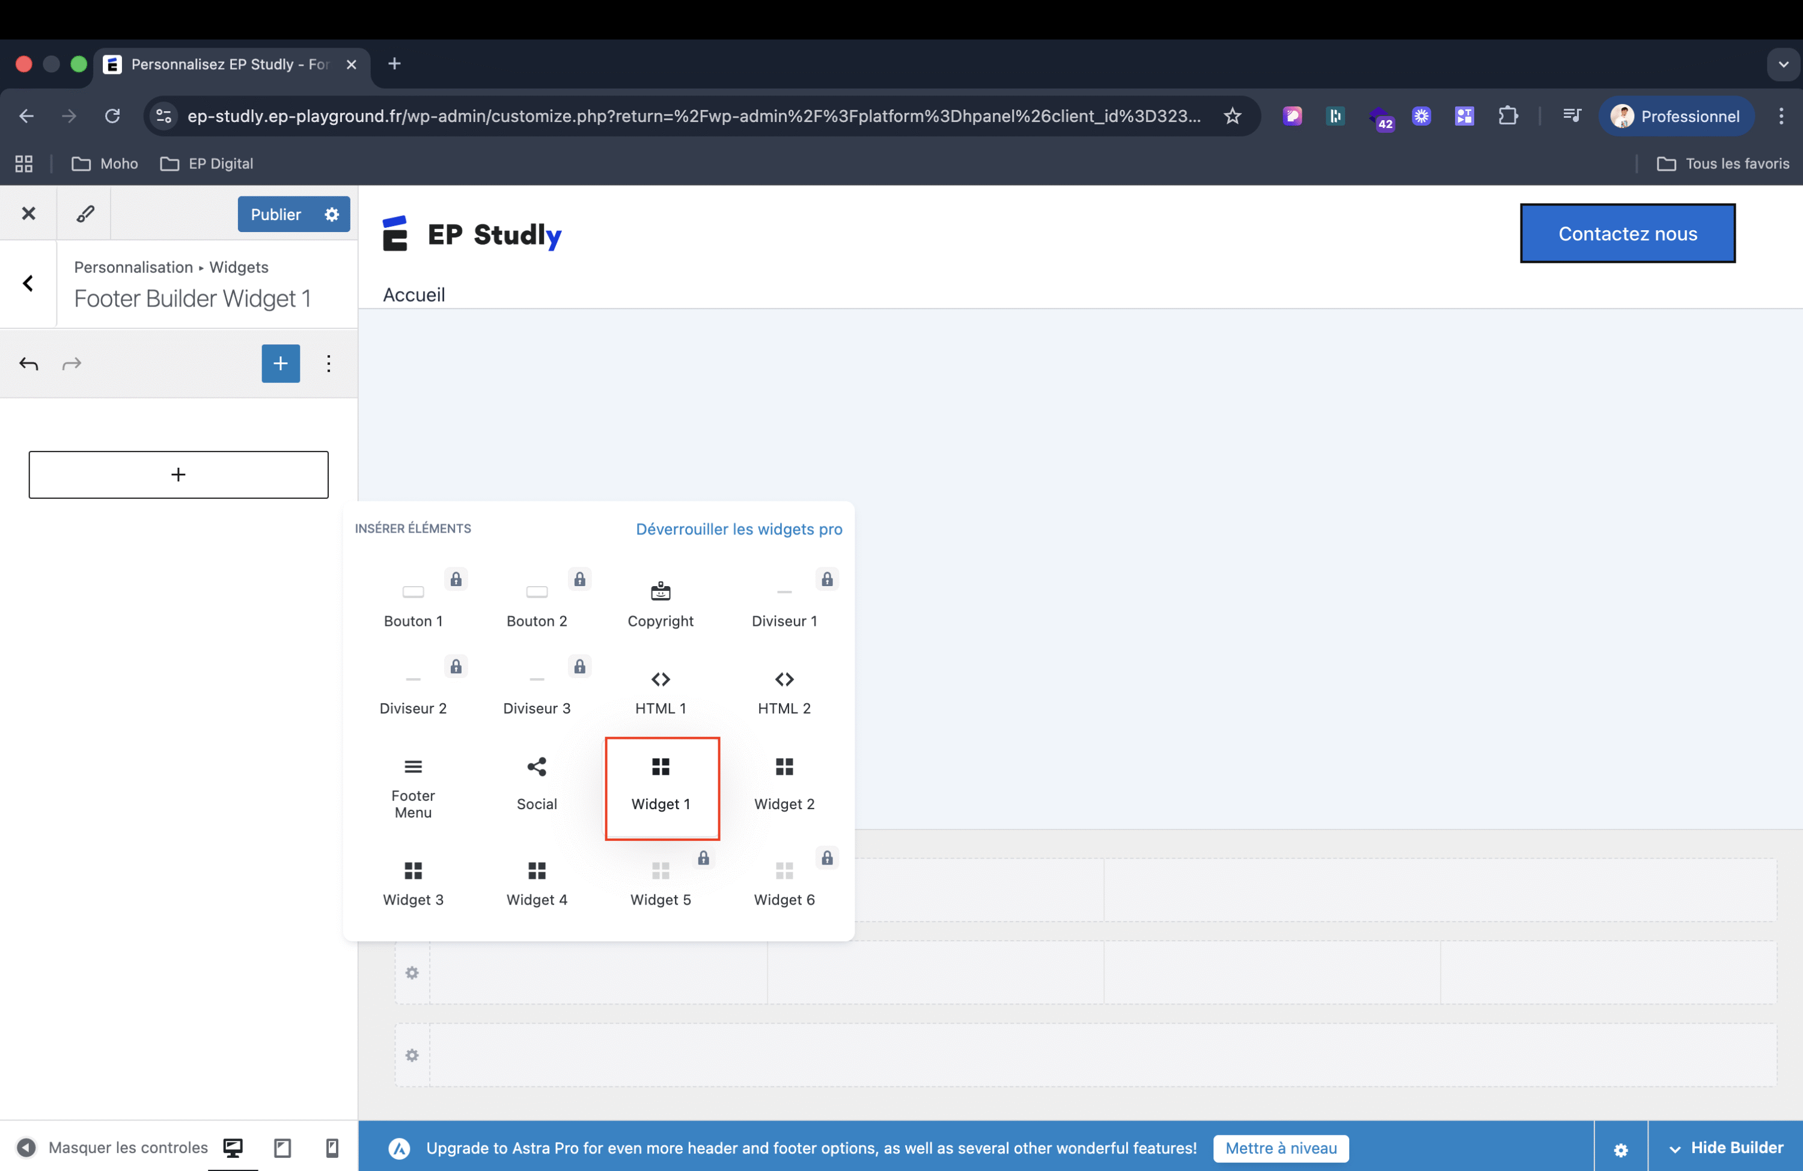Click Déverrouiller les widgets pro link
This screenshot has height=1171, width=1803.
tap(738, 529)
